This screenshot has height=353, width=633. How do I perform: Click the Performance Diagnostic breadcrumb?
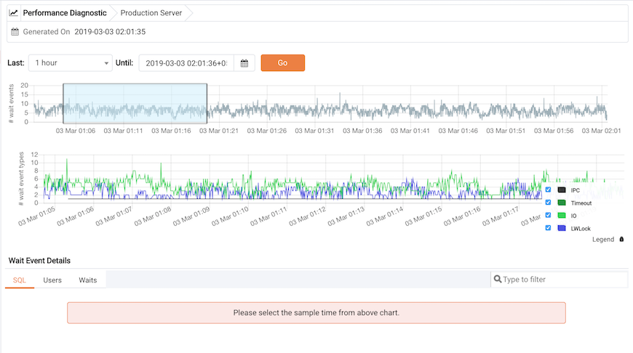65,13
